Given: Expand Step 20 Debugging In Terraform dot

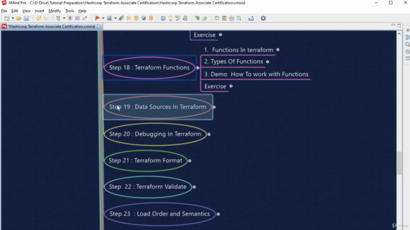Looking at the screenshot, I should click(x=209, y=134).
